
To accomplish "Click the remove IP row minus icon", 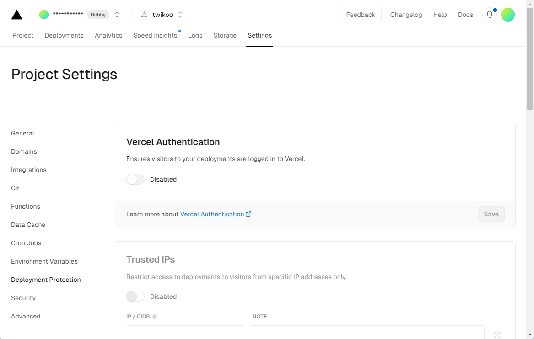I will [x=497, y=335].
